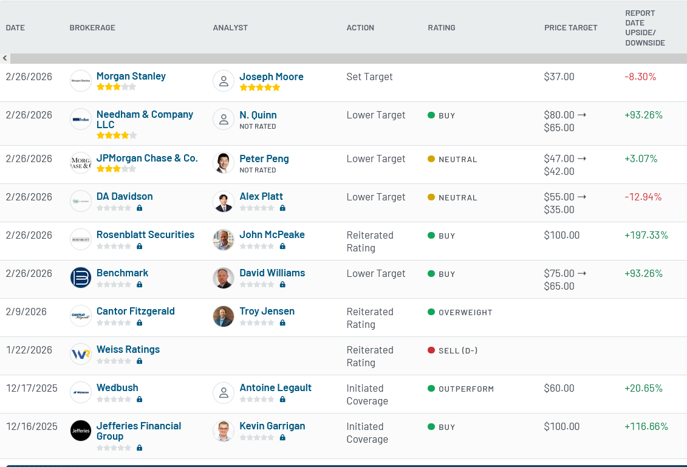Click lock icon under John McPeake

[x=282, y=246]
